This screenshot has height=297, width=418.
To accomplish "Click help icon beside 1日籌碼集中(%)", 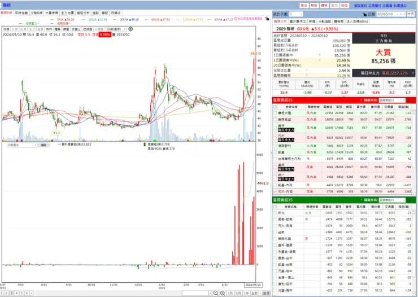I will point(320,60).
